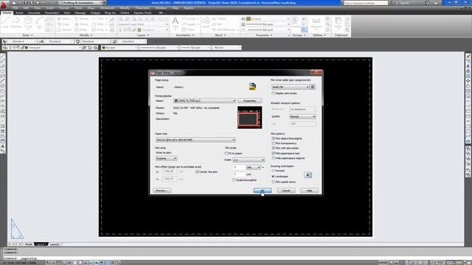Expand the Unsaved Layer State dropdown

click(x=143, y=24)
